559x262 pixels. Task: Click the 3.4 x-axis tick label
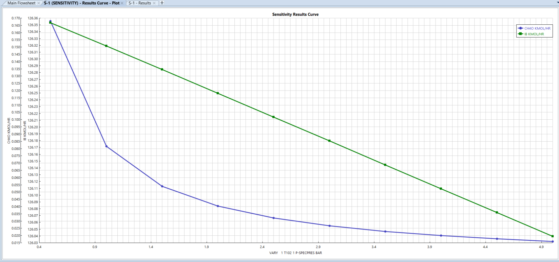(374, 247)
